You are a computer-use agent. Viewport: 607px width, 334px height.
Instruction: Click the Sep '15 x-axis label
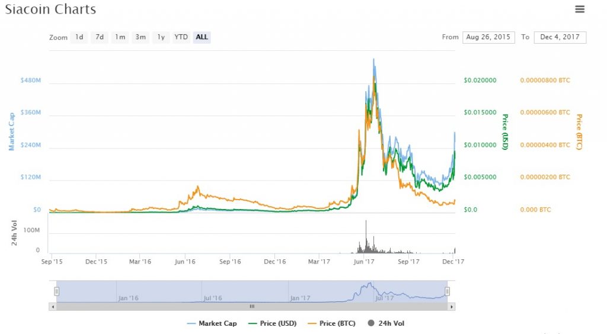[52, 262]
